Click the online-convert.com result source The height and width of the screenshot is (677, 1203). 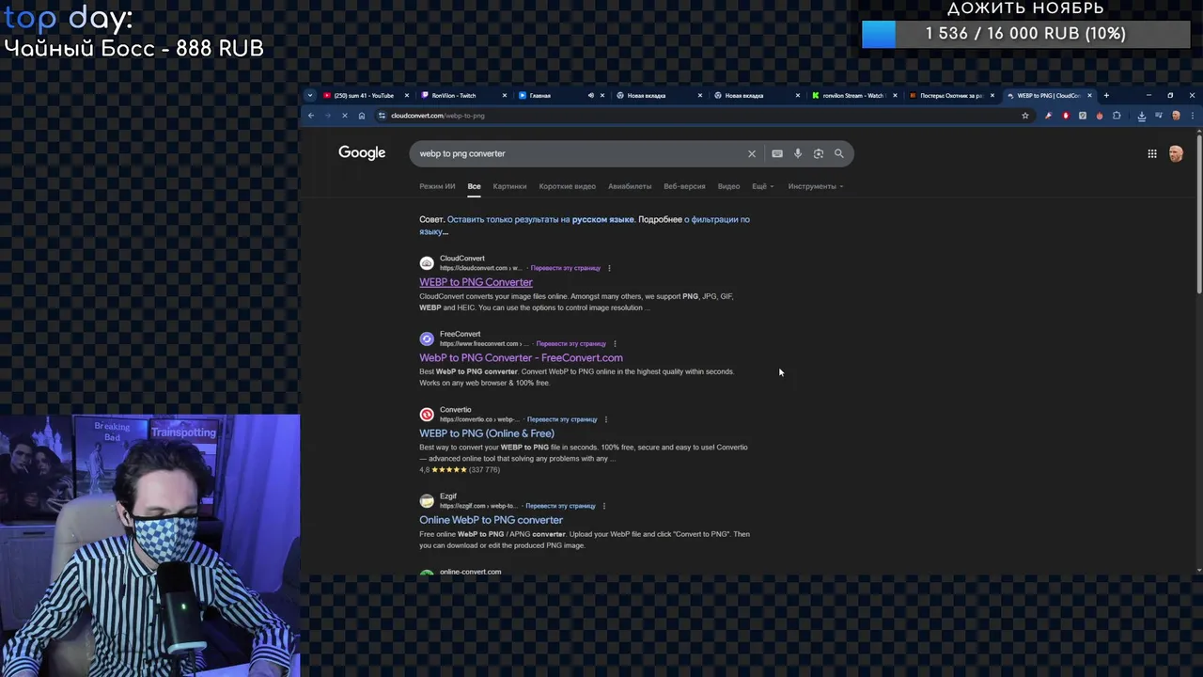coord(470,572)
